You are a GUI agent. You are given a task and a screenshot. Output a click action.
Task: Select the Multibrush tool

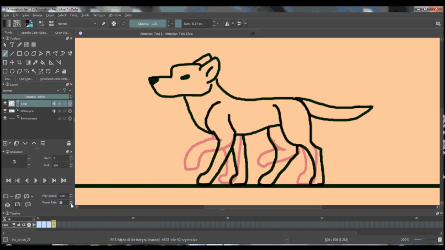pos(70,53)
